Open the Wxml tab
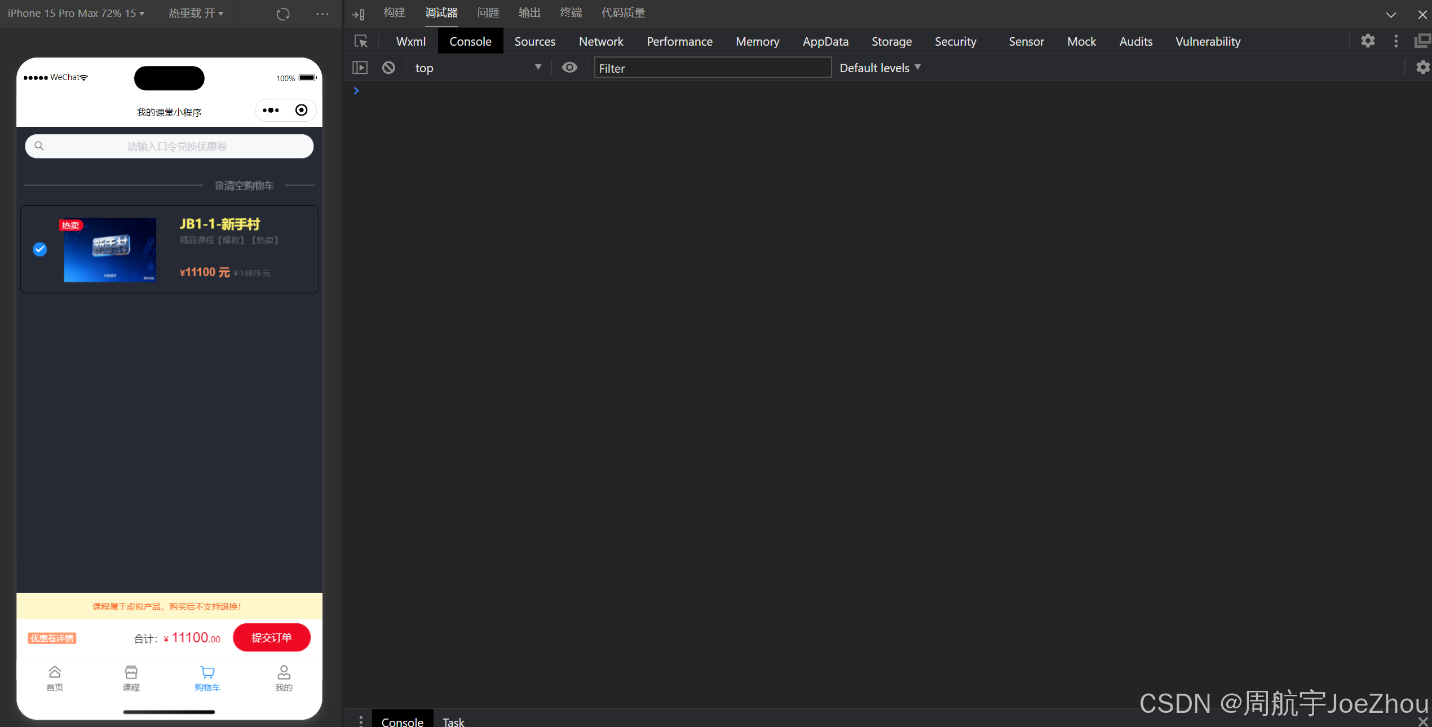The height and width of the screenshot is (727, 1432). pyautogui.click(x=410, y=41)
